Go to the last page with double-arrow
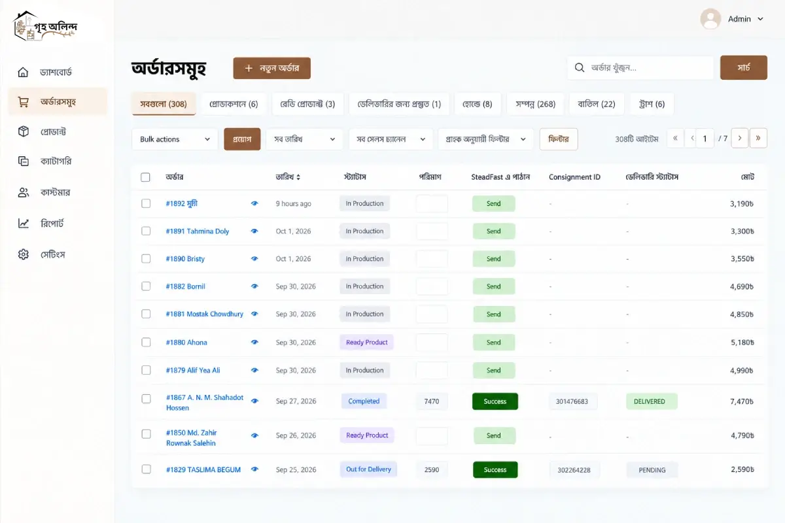This screenshot has height=523, width=785. click(x=758, y=139)
